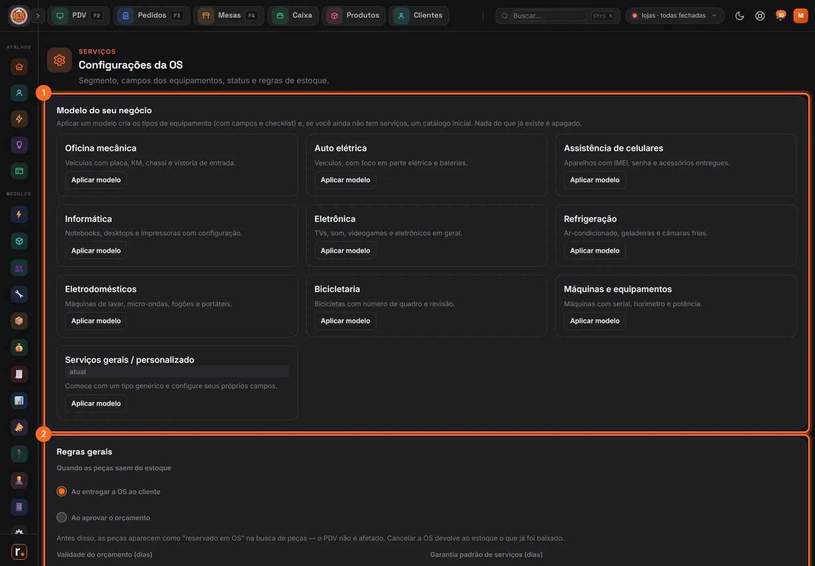Open the orange bolt module icon
The image size is (815, 566).
pos(19,214)
